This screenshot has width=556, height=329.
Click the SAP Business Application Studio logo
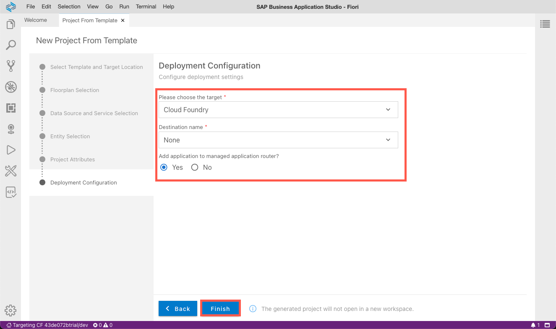10,7
